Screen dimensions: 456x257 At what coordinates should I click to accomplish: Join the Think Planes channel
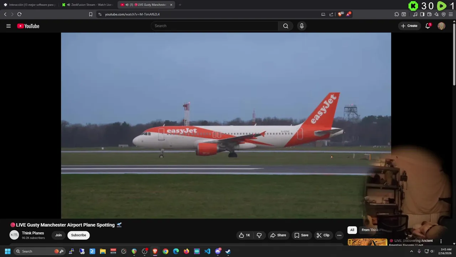(58, 235)
